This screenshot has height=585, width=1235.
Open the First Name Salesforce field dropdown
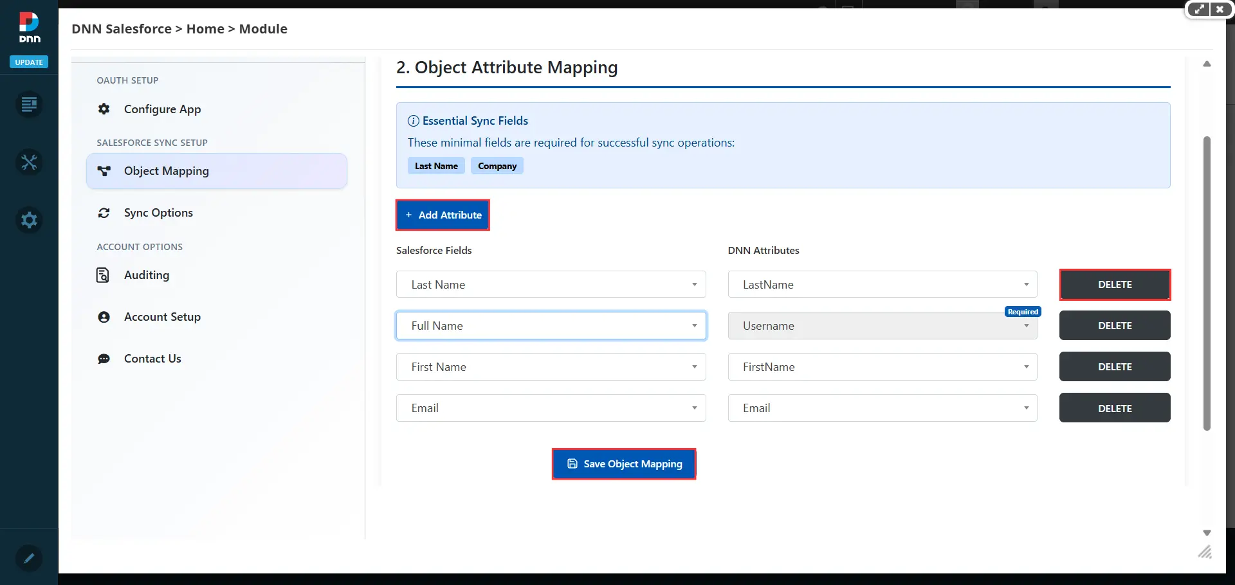551,366
